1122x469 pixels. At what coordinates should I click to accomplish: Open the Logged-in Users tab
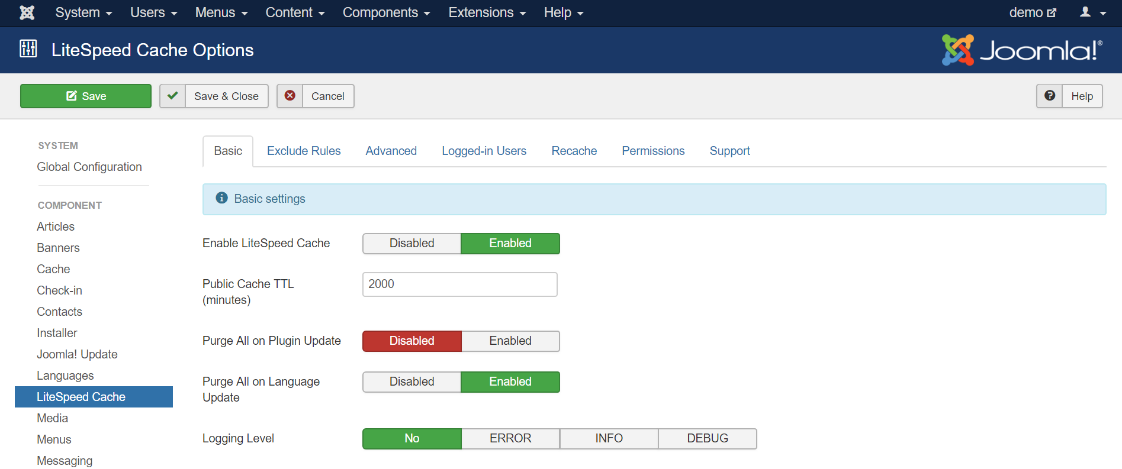484,151
